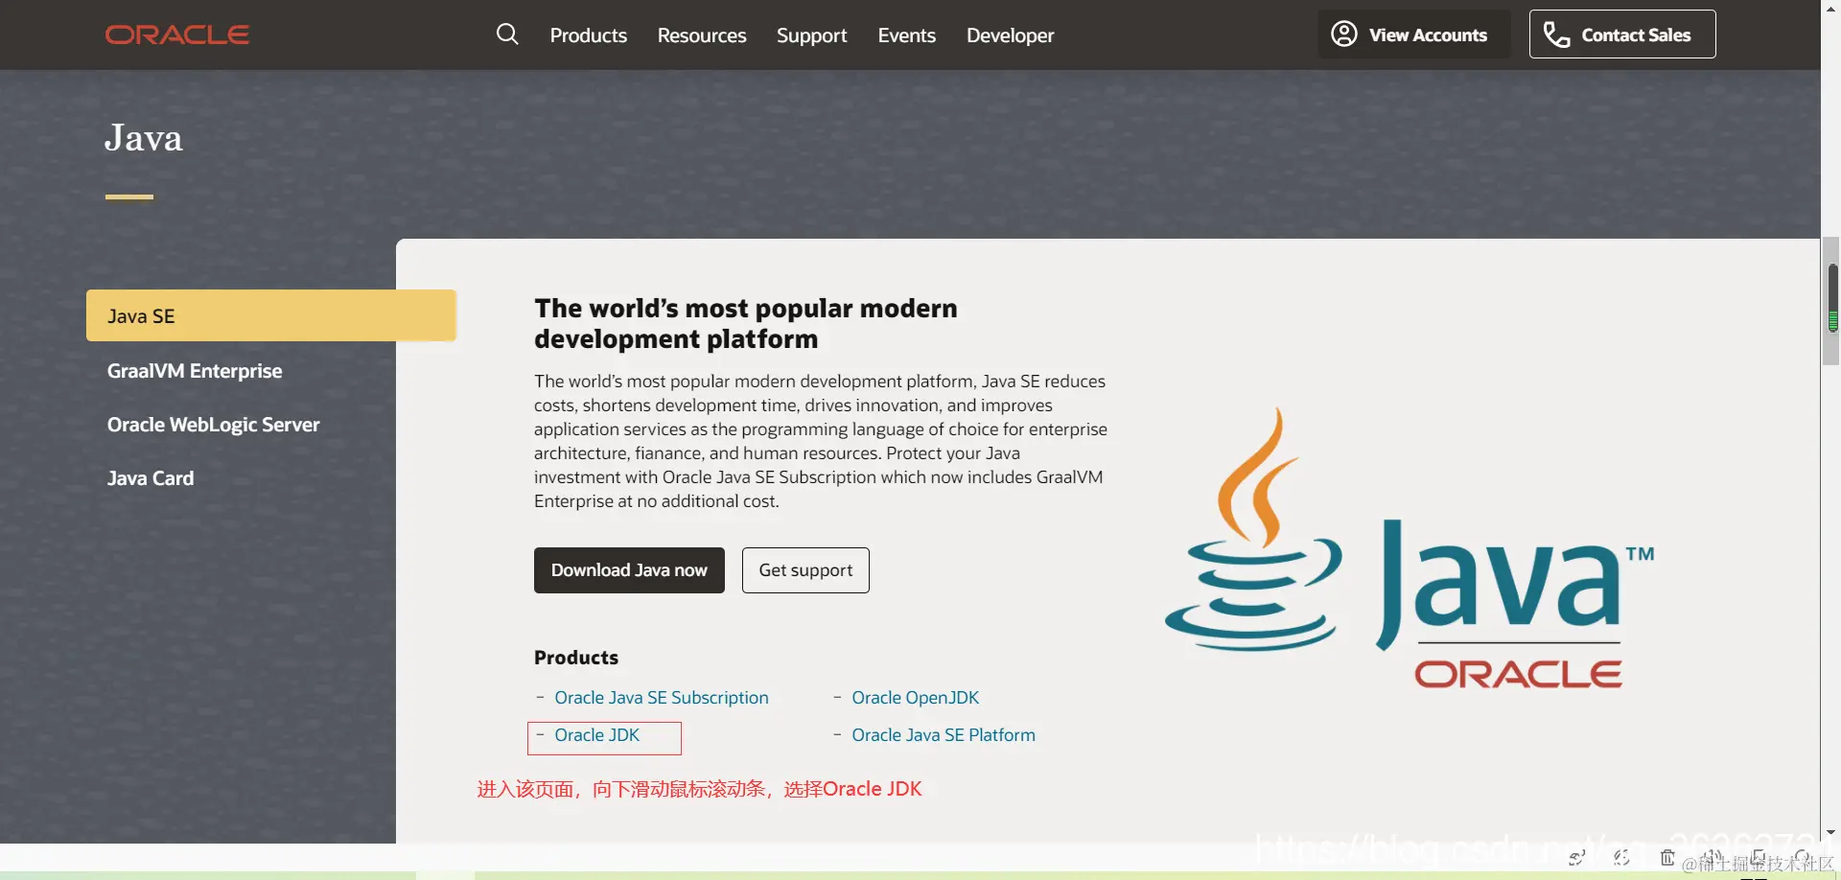The height and width of the screenshot is (880, 1841).
Task: Open the search magnifier icon
Action: coord(507,35)
